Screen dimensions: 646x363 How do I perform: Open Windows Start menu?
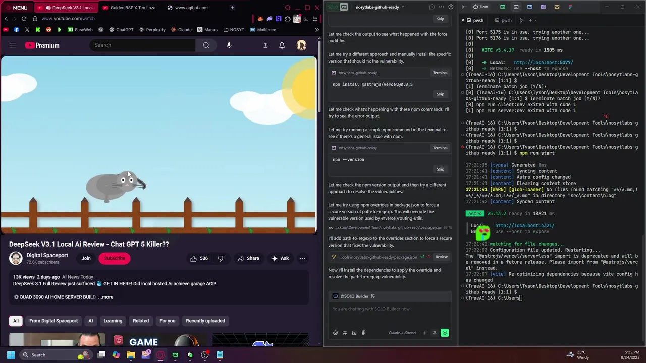pos(11,355)
